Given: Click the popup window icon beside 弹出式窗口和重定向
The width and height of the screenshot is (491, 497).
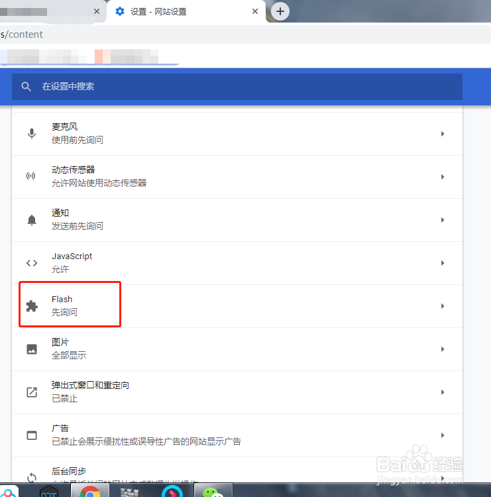Looking at the screenshot, I should 32,392.
